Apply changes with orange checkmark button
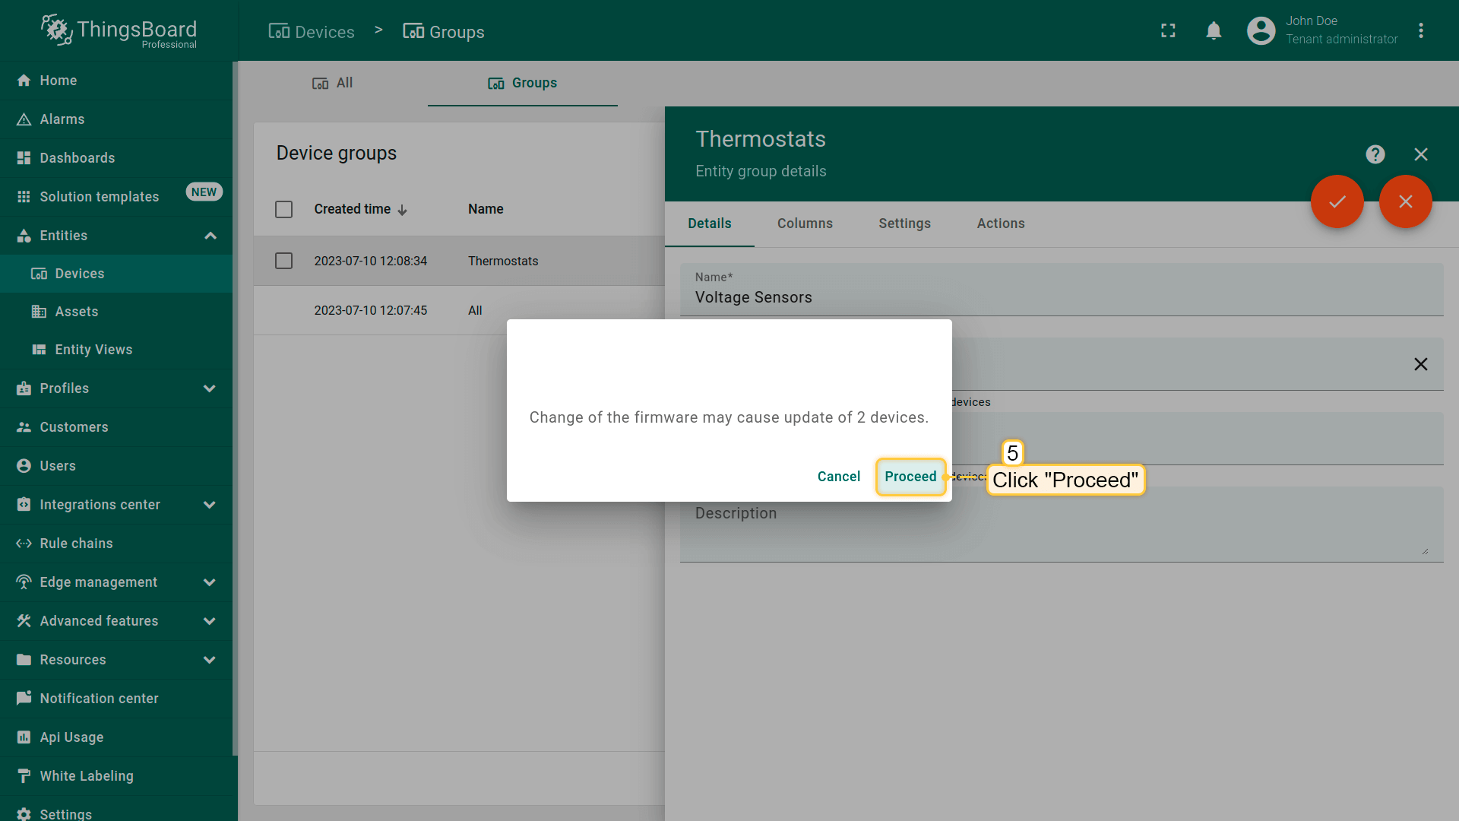The height and width of the screenshot is (821, 1459). (1337, 201)
